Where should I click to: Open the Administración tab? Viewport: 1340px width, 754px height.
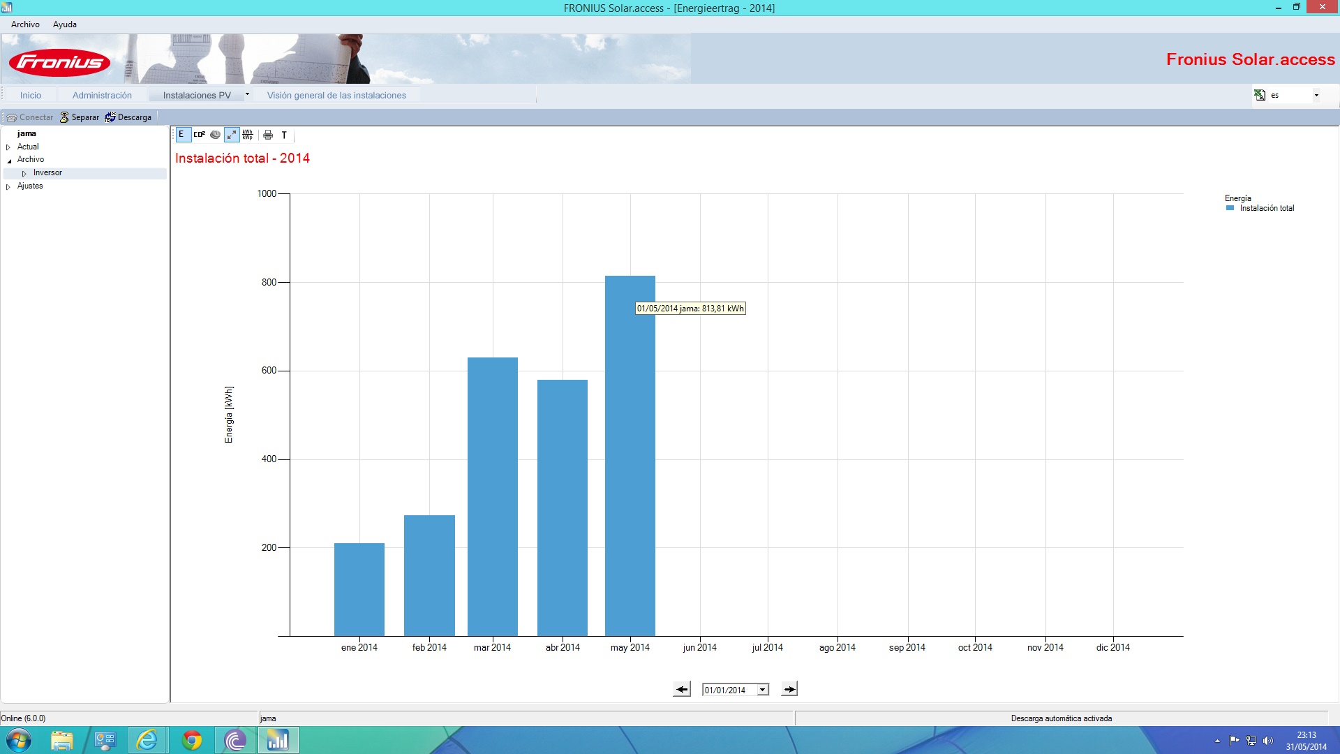[x=102, y=95]
